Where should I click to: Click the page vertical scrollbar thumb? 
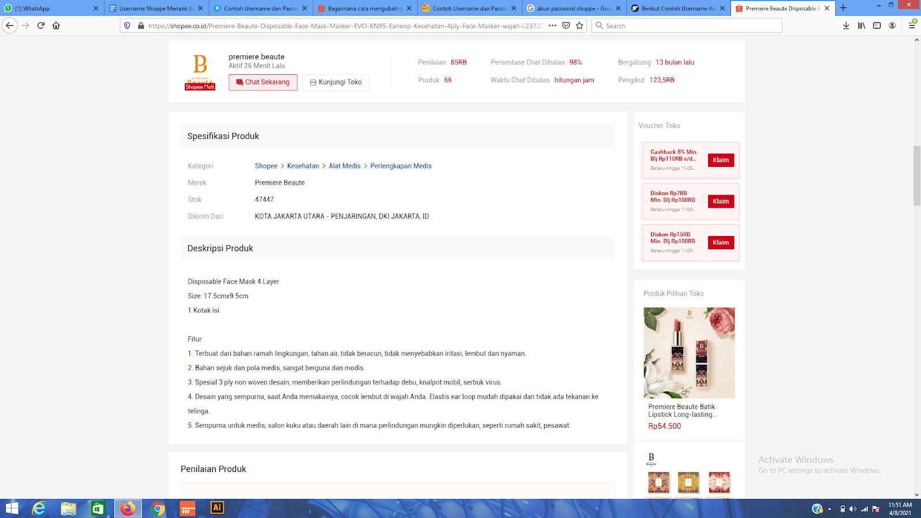[916, 176]
